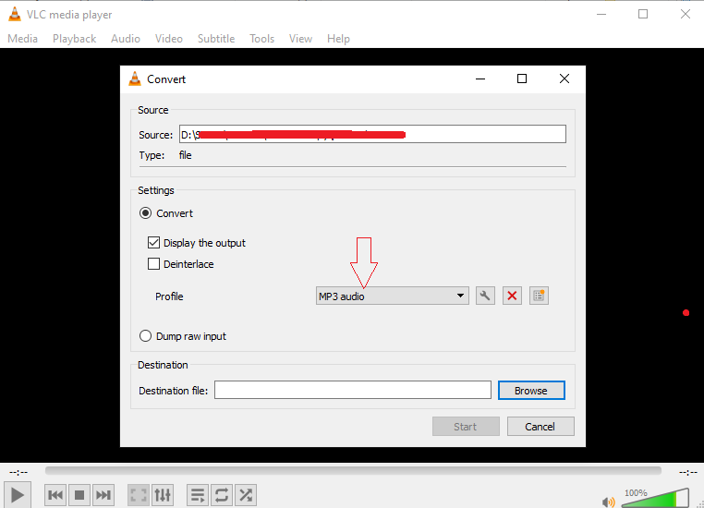Open the Media menu
Viewport: 704px width, 508px height.
click(22, 39)
